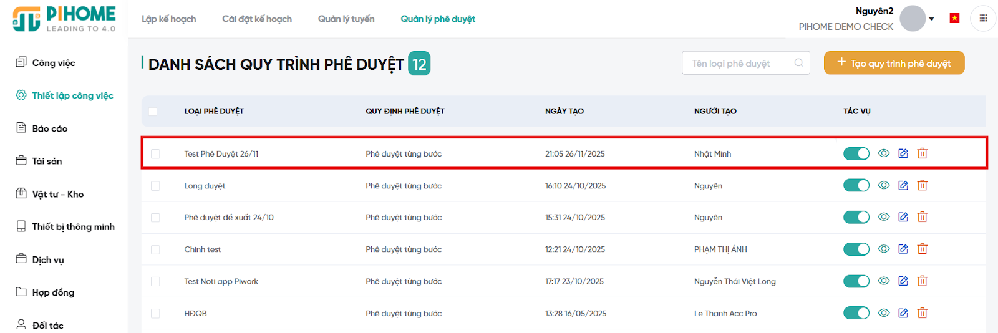The height and width of the screenshot is (333, 998).
Task: Expand the user account dropdown arrow
Action: 931,19
